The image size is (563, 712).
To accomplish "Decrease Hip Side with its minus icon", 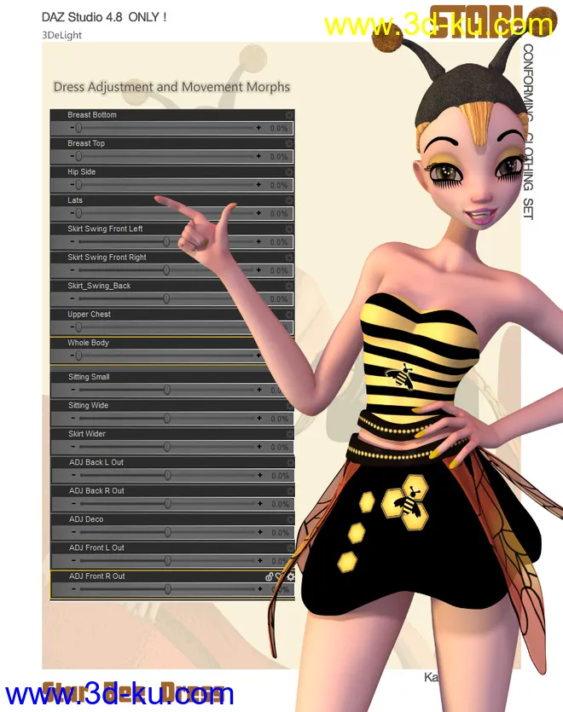I will (73, 185).
